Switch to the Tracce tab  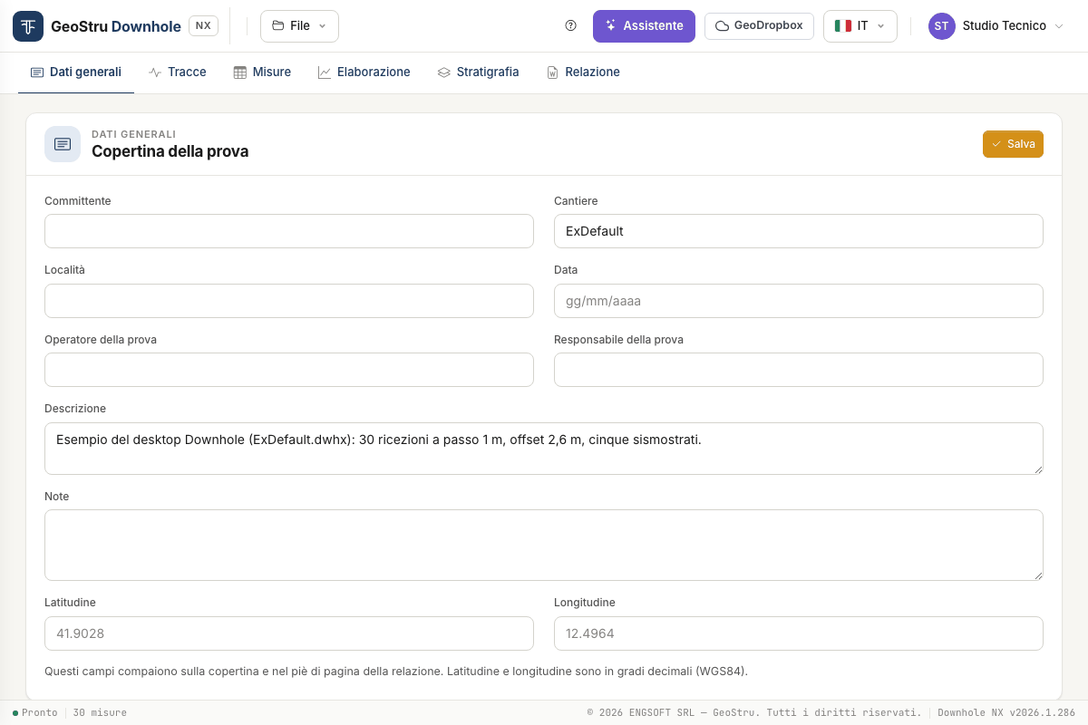[178, 72]
